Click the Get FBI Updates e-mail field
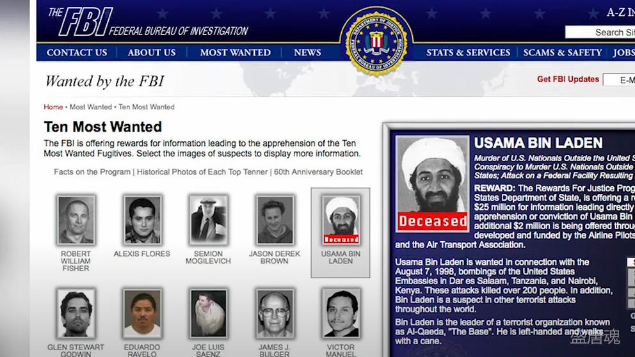The image size is (635, 357). click(619, 80)
